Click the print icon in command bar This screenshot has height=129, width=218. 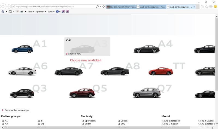coord(22,12)
